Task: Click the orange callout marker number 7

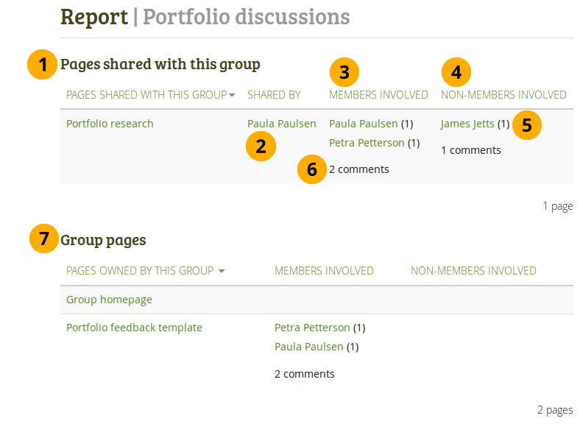Action: point(44,239)
